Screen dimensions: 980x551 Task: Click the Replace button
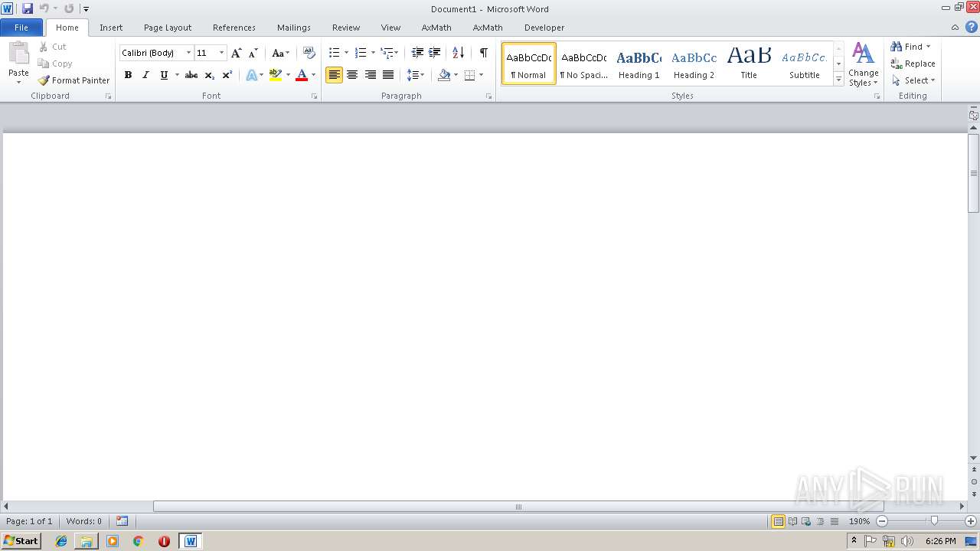click(x=913, y=64)
